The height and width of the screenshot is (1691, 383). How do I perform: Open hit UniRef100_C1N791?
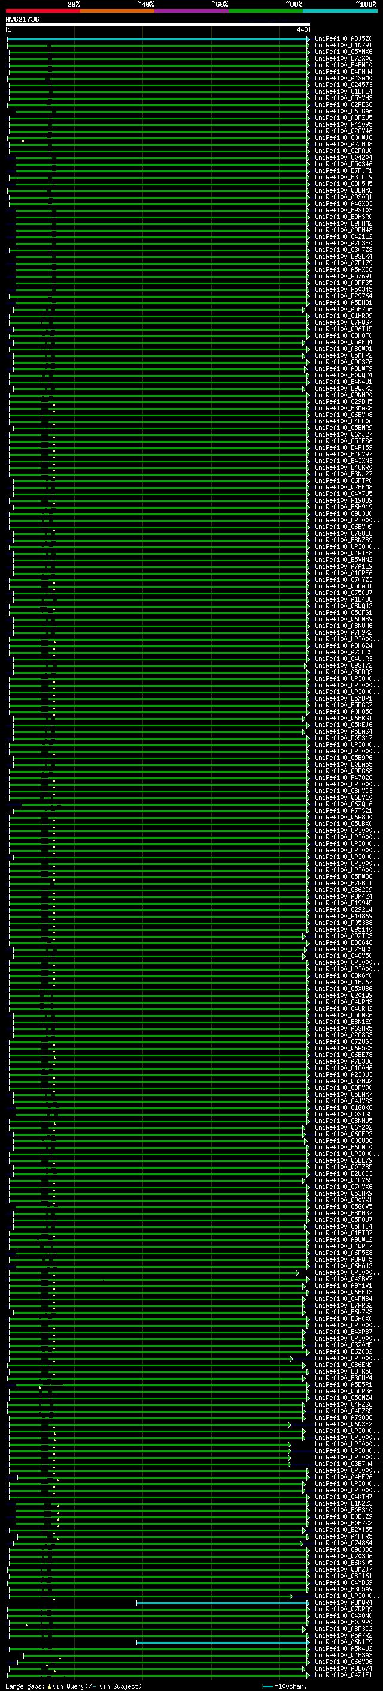point(344,46)
